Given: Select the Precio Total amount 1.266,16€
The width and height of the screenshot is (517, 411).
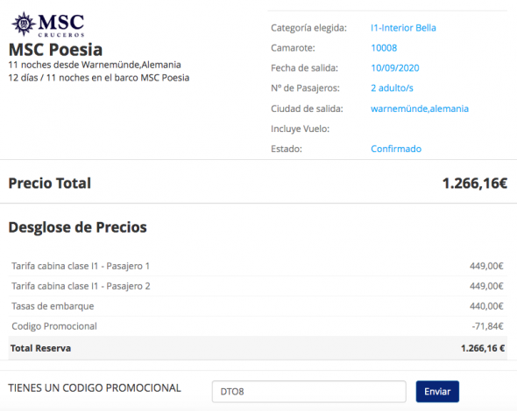Looking at the screenshot, I should [474, 184].
